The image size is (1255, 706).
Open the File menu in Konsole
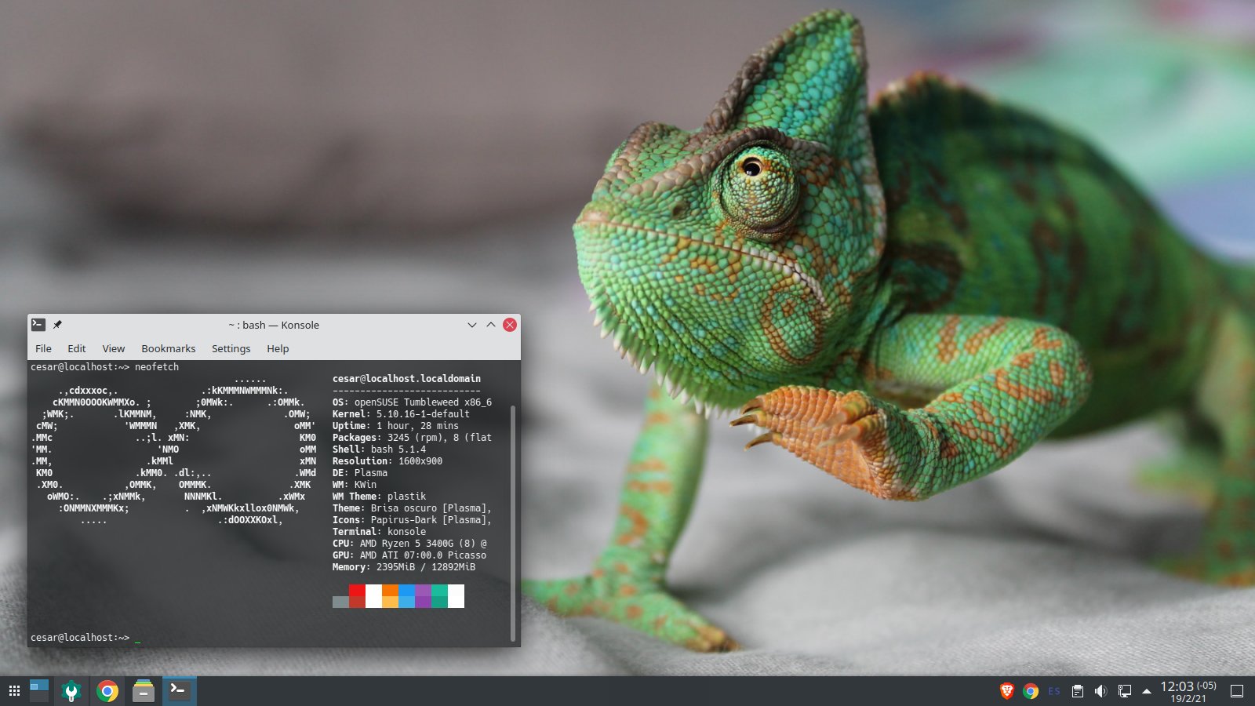point(43,348)
